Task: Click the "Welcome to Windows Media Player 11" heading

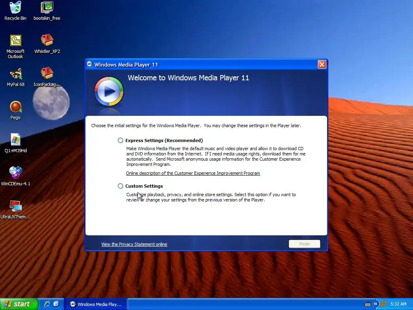Action: [x=188, y=78]
